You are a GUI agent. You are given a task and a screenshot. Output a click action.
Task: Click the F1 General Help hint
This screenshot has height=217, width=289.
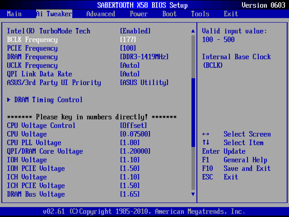(x=234, y=160)
